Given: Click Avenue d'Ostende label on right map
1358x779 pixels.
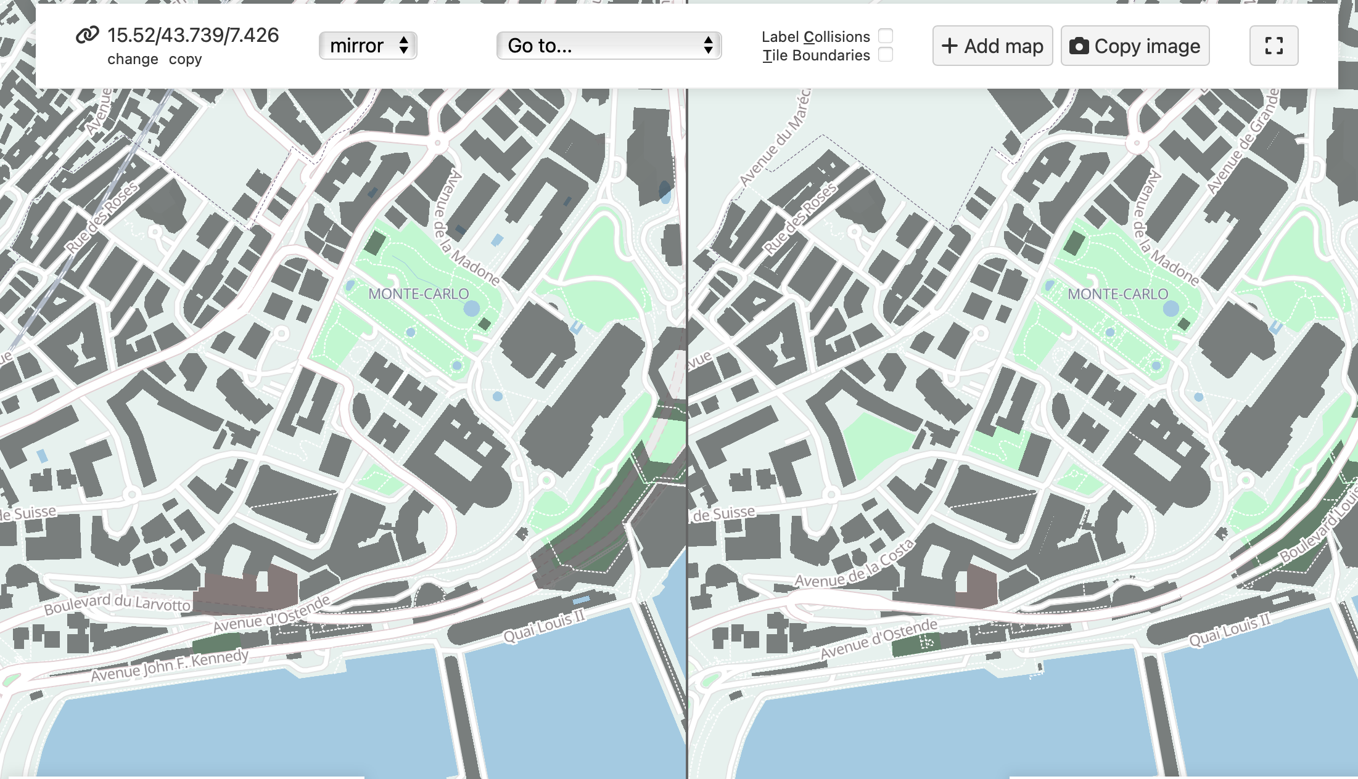Looking at the screenshot, I should coord(879,639).
